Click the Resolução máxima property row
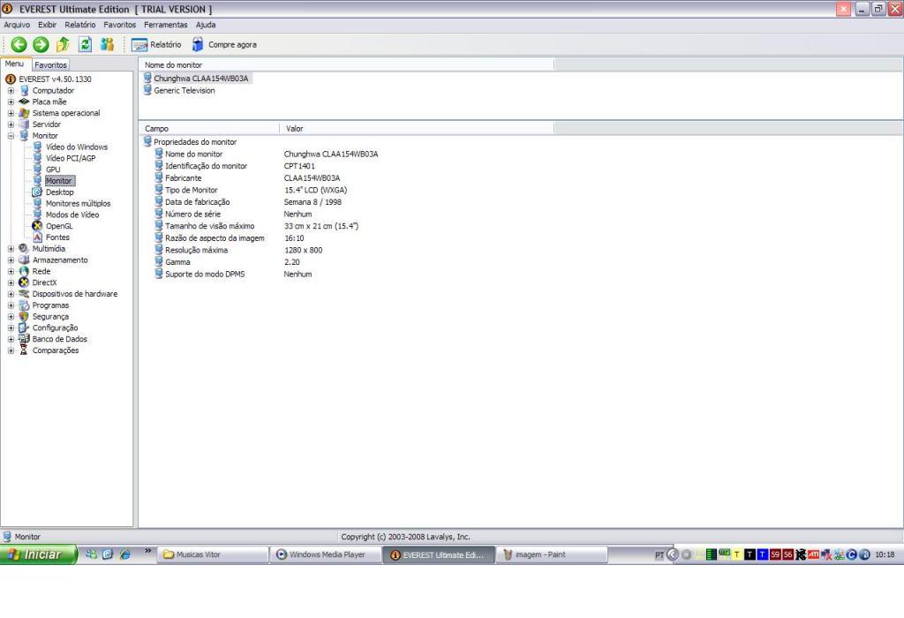Image resolution: width=904 pixels, height=618 pixels. tap(238, 250)
